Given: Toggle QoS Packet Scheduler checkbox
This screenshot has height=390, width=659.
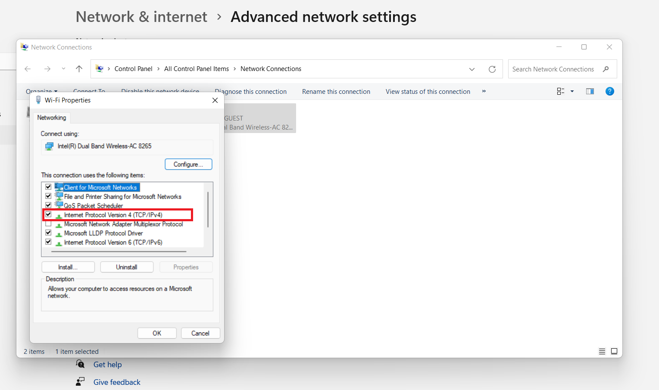Looking at the screenshot, I should [48, 205].
